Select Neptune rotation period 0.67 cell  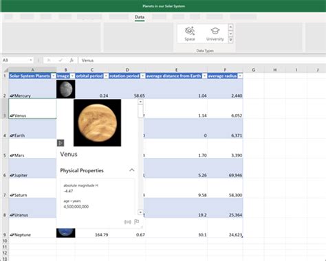[x=127, y=233]
